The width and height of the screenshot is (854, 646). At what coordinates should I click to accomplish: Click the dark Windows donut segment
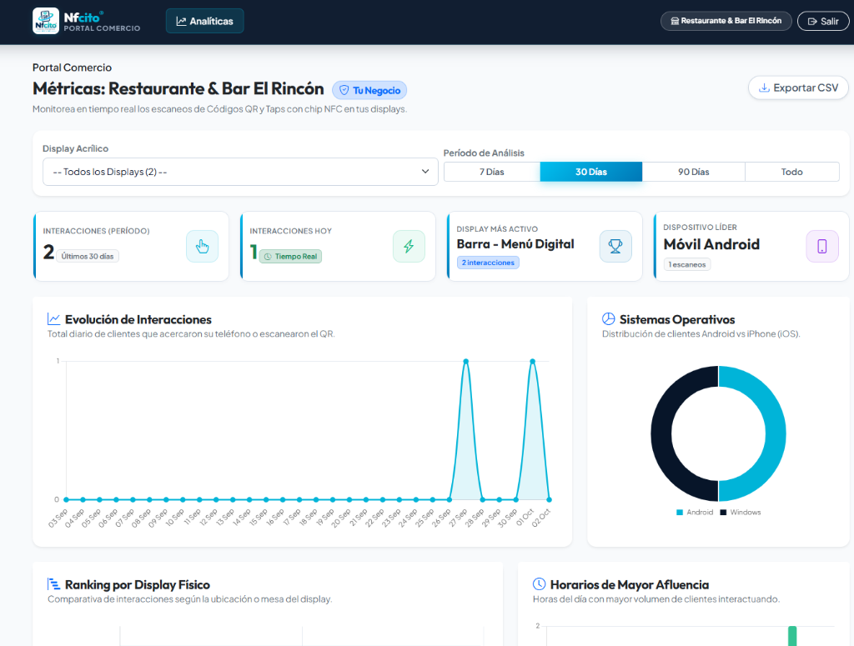click(661, 433)
